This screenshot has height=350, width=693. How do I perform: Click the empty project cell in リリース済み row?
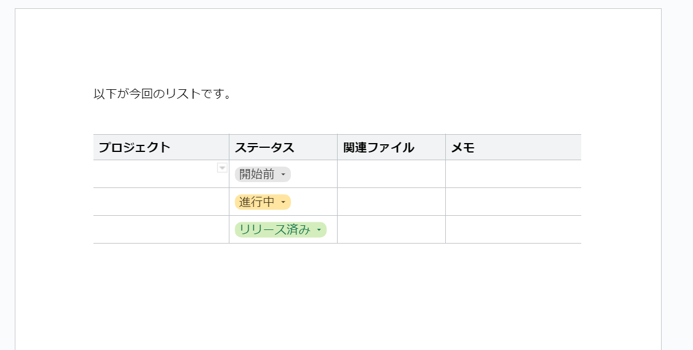tap(161, 230)
